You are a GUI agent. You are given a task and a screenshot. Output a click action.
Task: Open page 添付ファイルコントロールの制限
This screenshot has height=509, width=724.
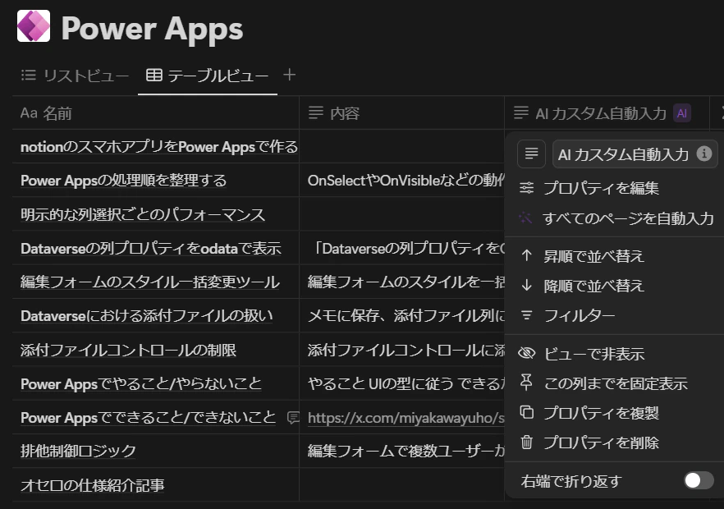(x=128, y=350)
